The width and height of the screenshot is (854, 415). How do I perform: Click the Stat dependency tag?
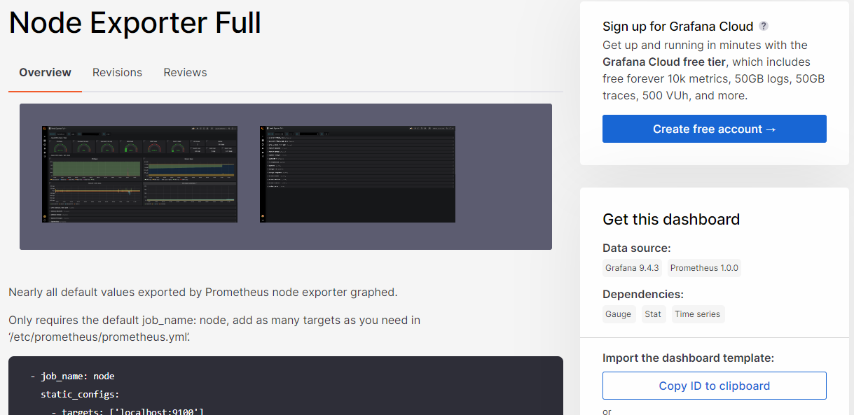click(x=653, y=314)
